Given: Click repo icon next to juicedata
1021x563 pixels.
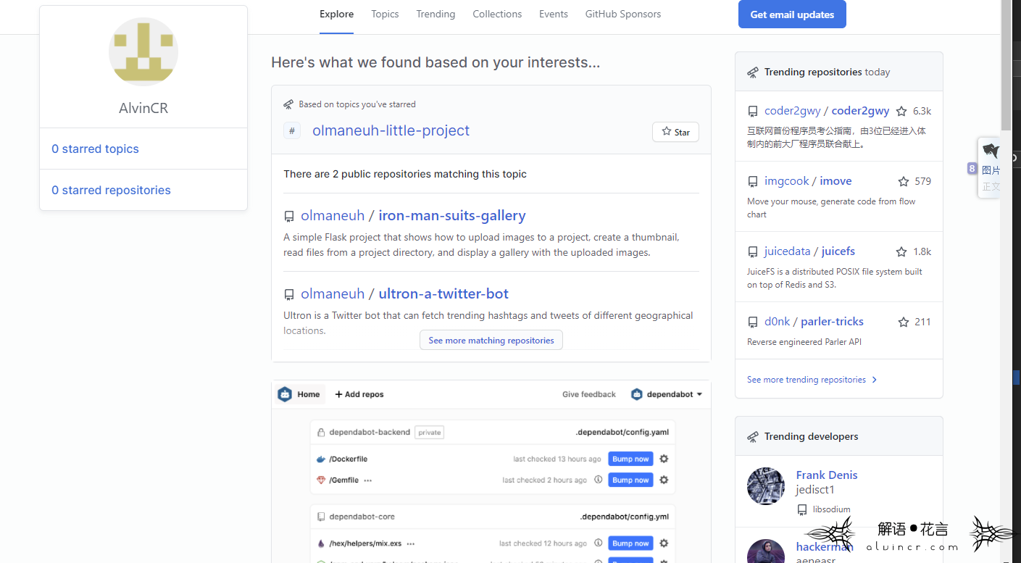Looking at the screenshot, I should [x=753, y=252].
